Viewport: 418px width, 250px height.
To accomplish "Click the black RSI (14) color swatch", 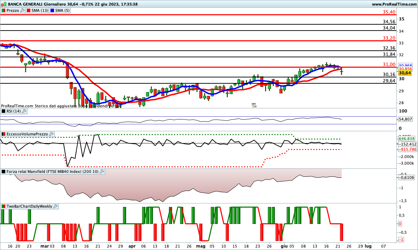I will 3,111.
